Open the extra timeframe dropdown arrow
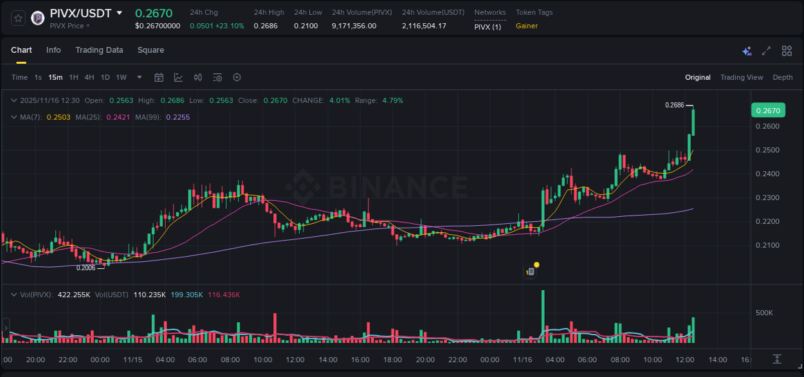The height and width of the screenshot is (377, 804). pos(138,77)
